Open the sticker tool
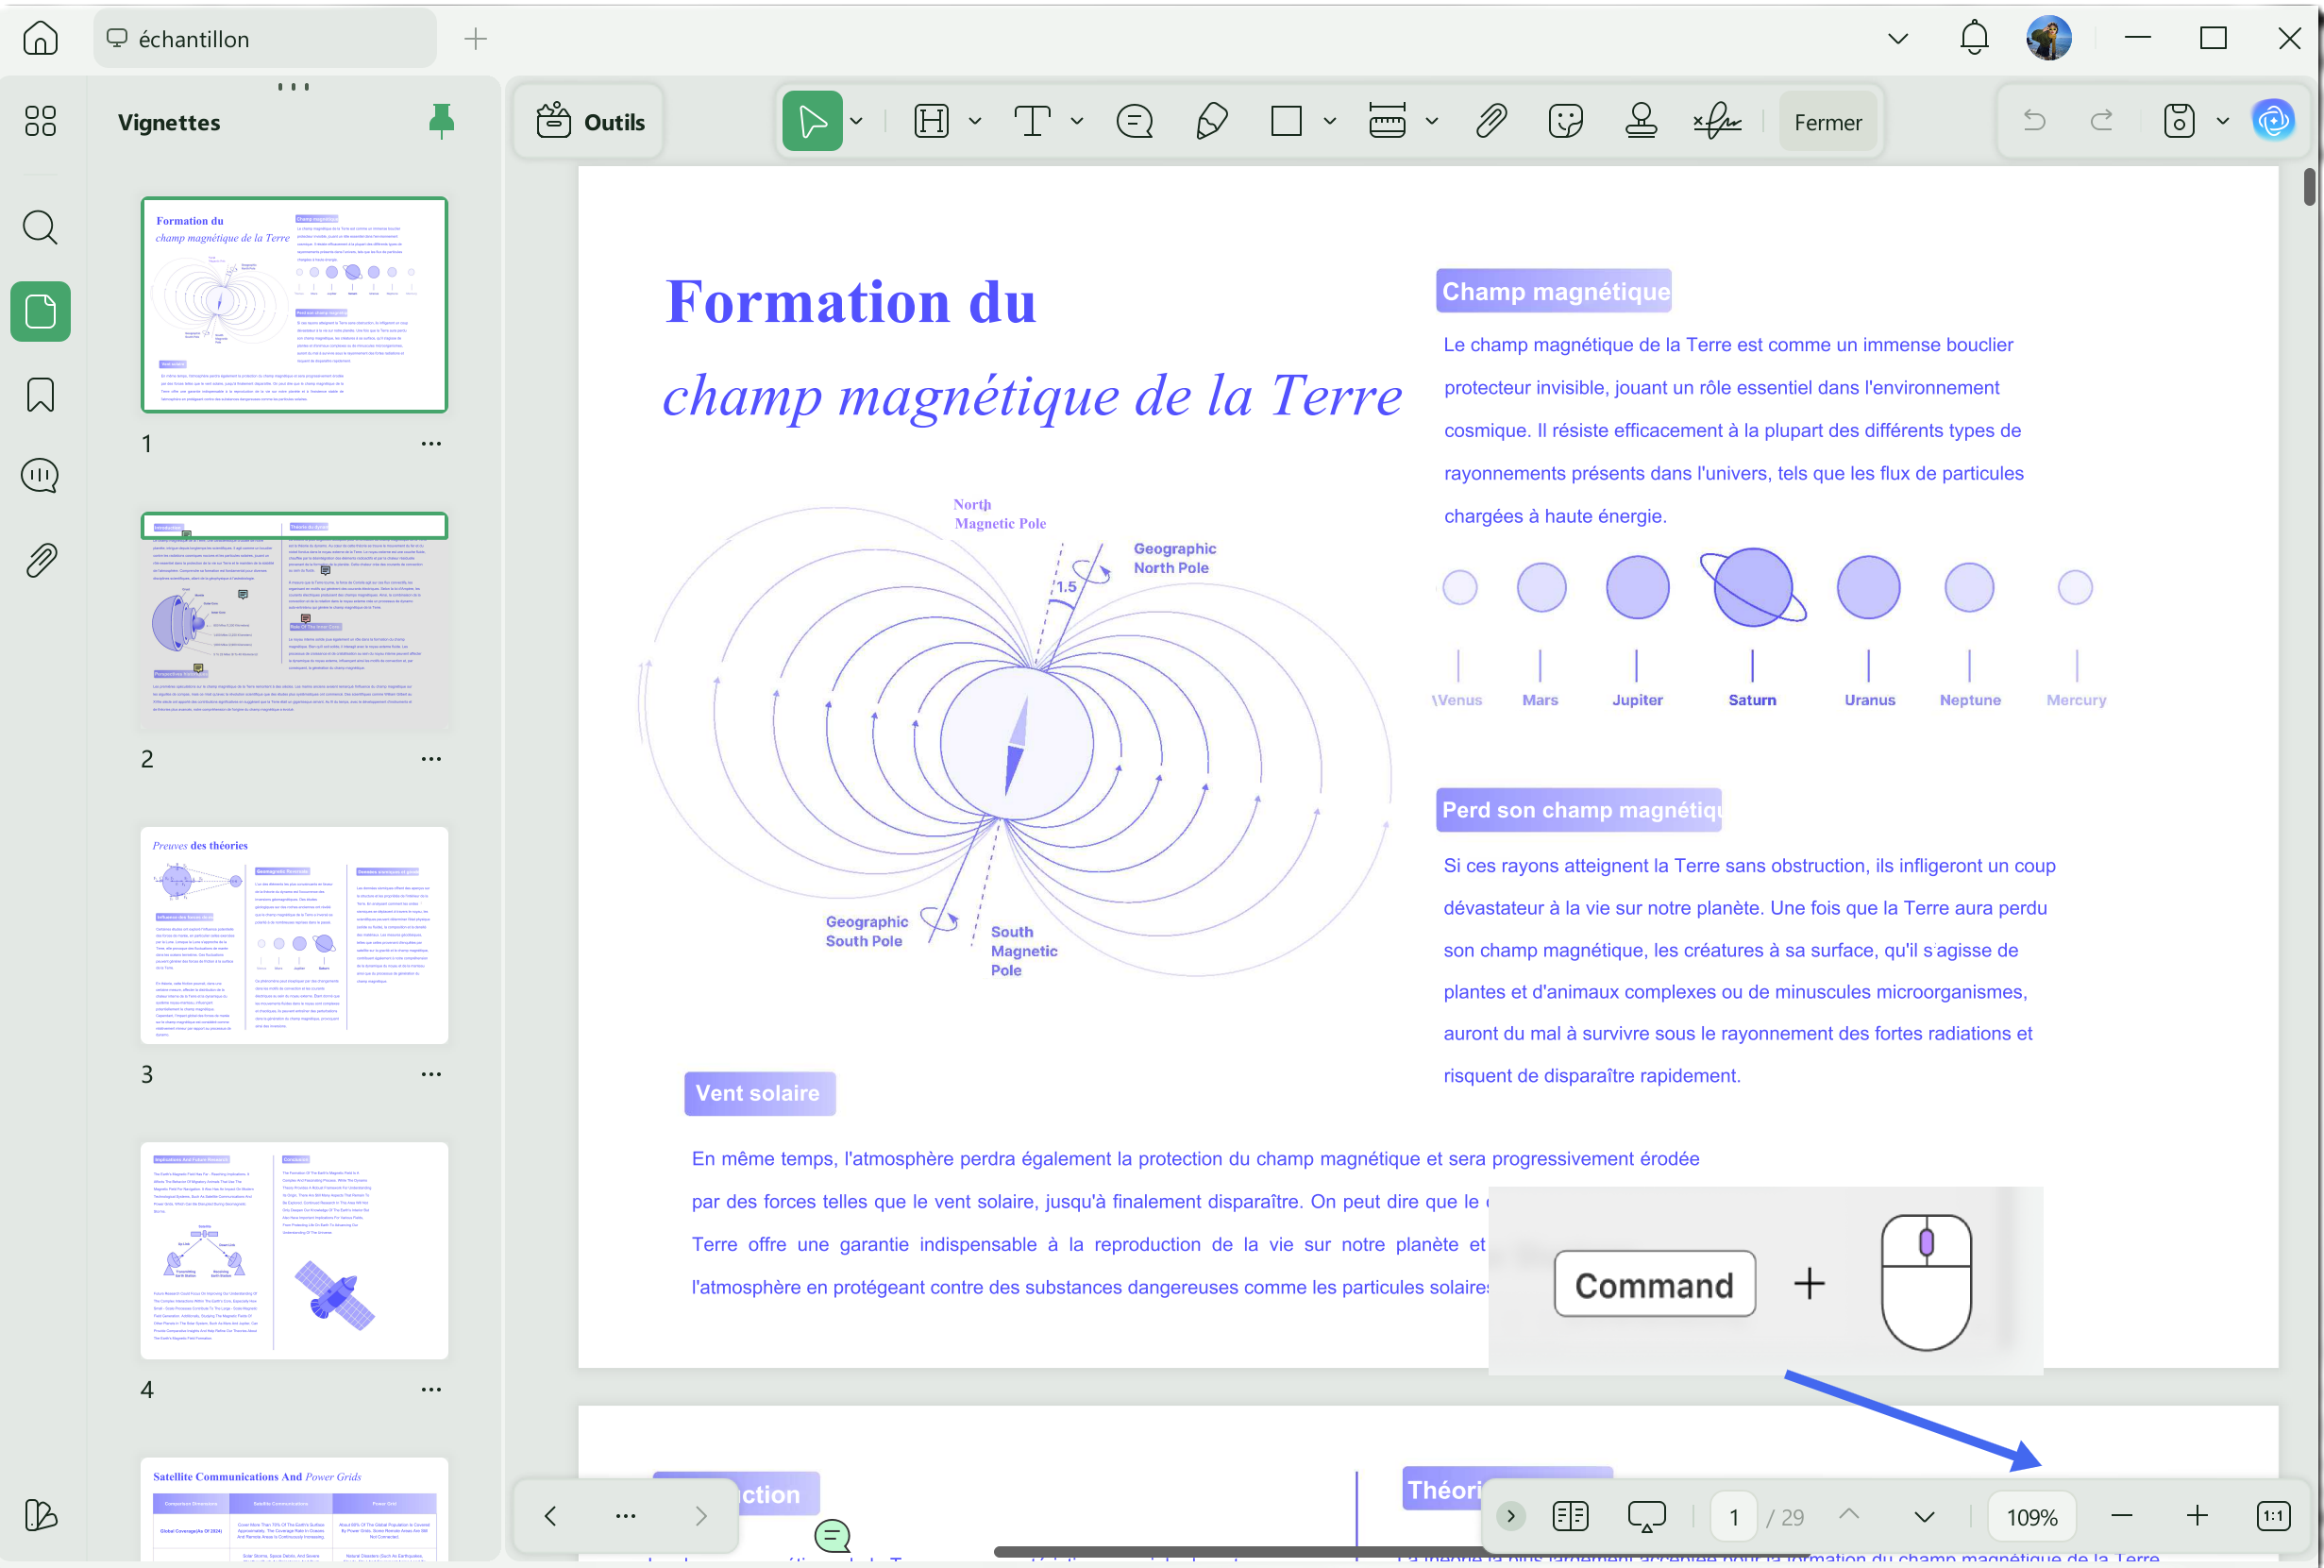The width and height of the screenshot is (2324, 1568). pyautogui.click(x=1566, y=122)
